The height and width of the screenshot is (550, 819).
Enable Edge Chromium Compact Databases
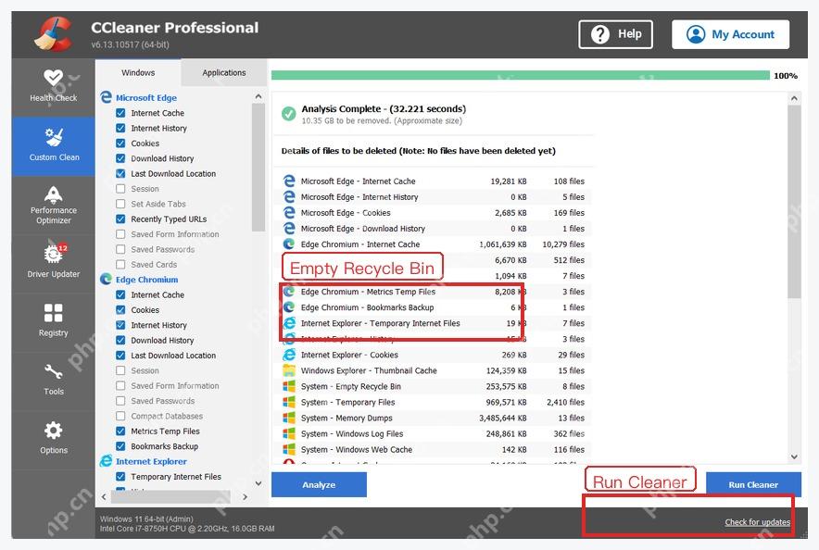coord(120,416)
